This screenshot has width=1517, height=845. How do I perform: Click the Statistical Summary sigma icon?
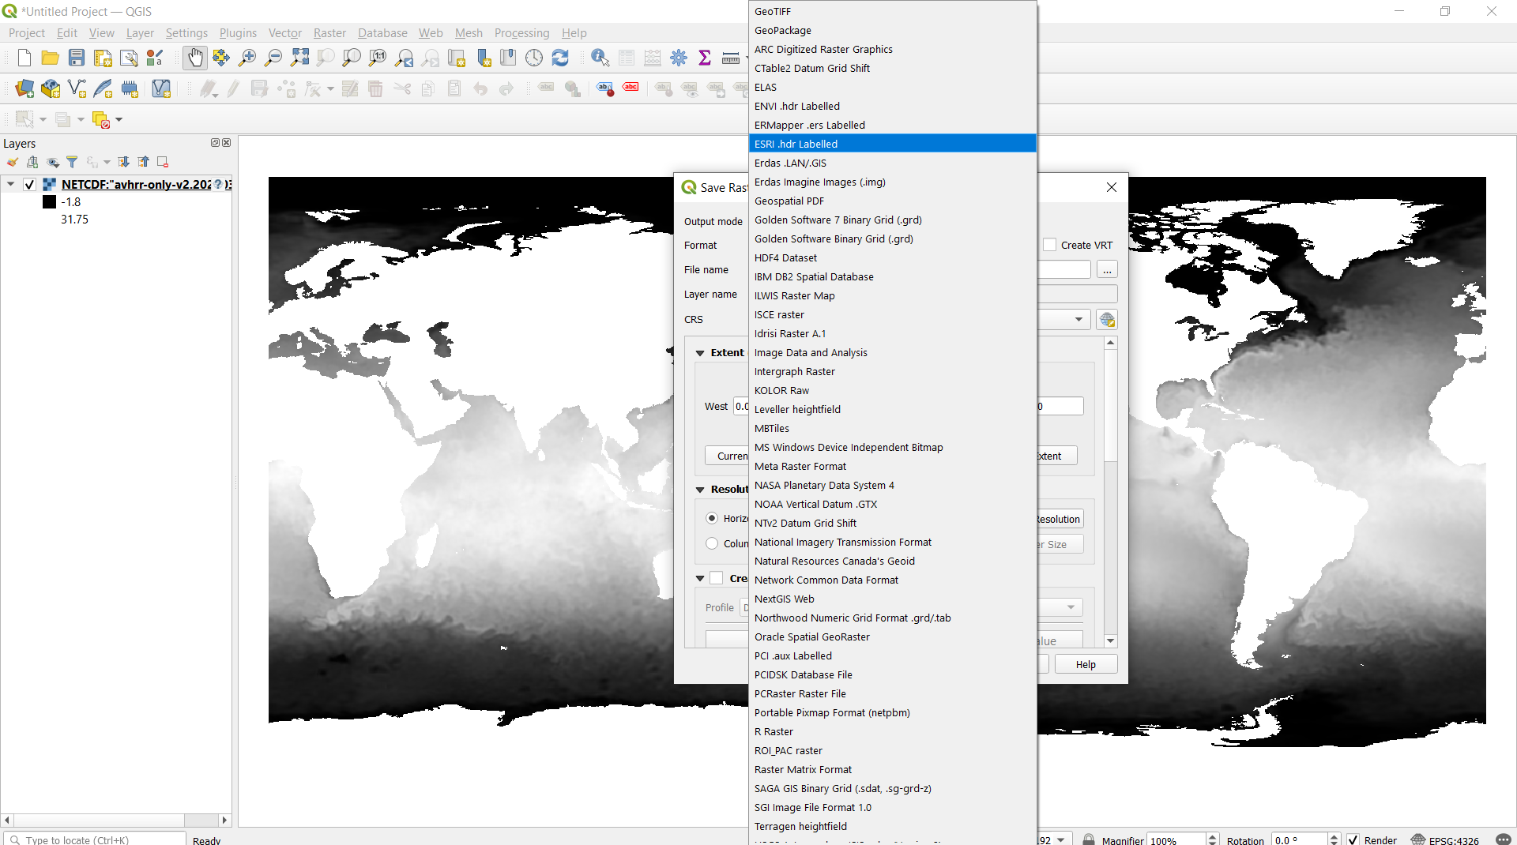pyautogui.click(x=704, y=58)
